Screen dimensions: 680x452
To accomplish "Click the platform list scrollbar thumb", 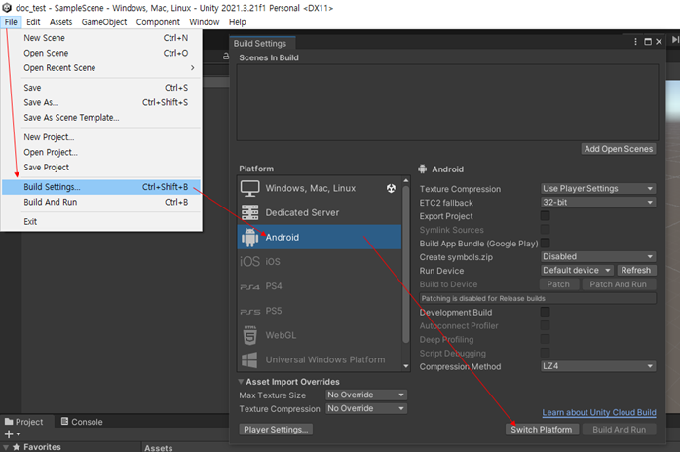I will [406, 265].
